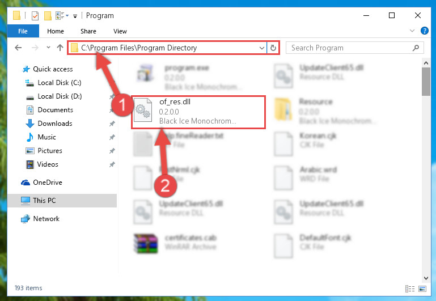
Task: Select OneDrive in the navigation pane
Action: point(48,183)
